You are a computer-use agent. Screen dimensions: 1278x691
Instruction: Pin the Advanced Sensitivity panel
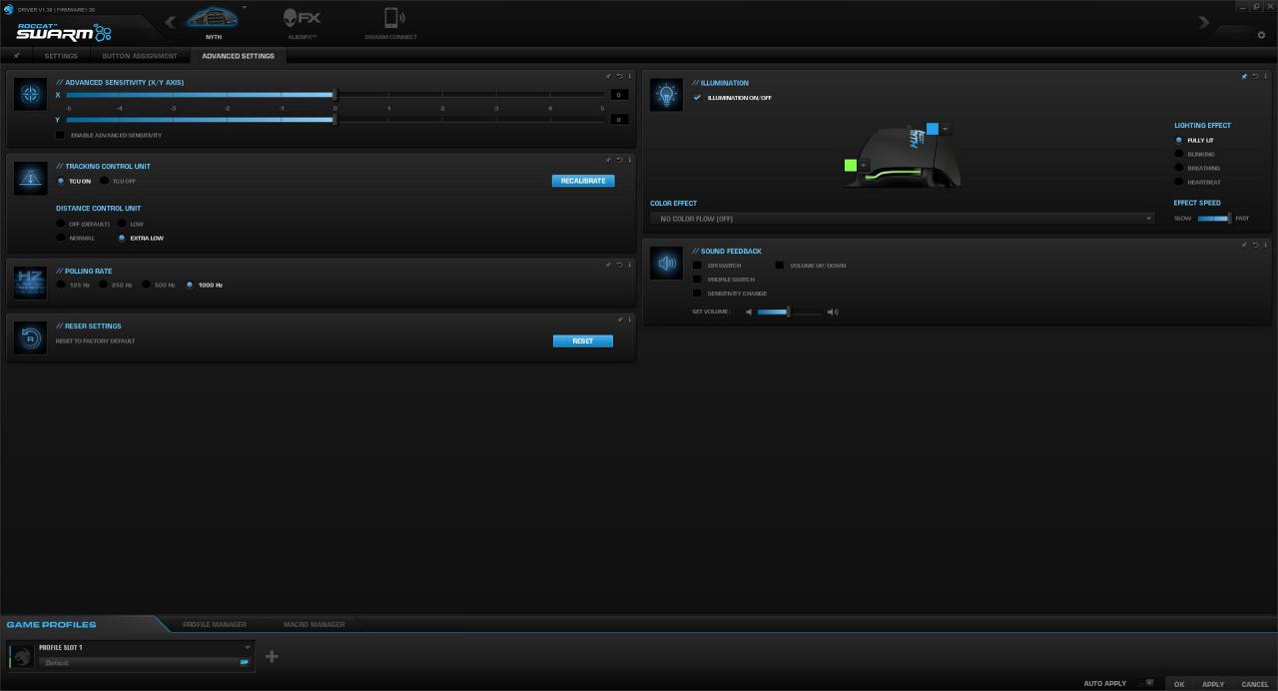point(608,76)
